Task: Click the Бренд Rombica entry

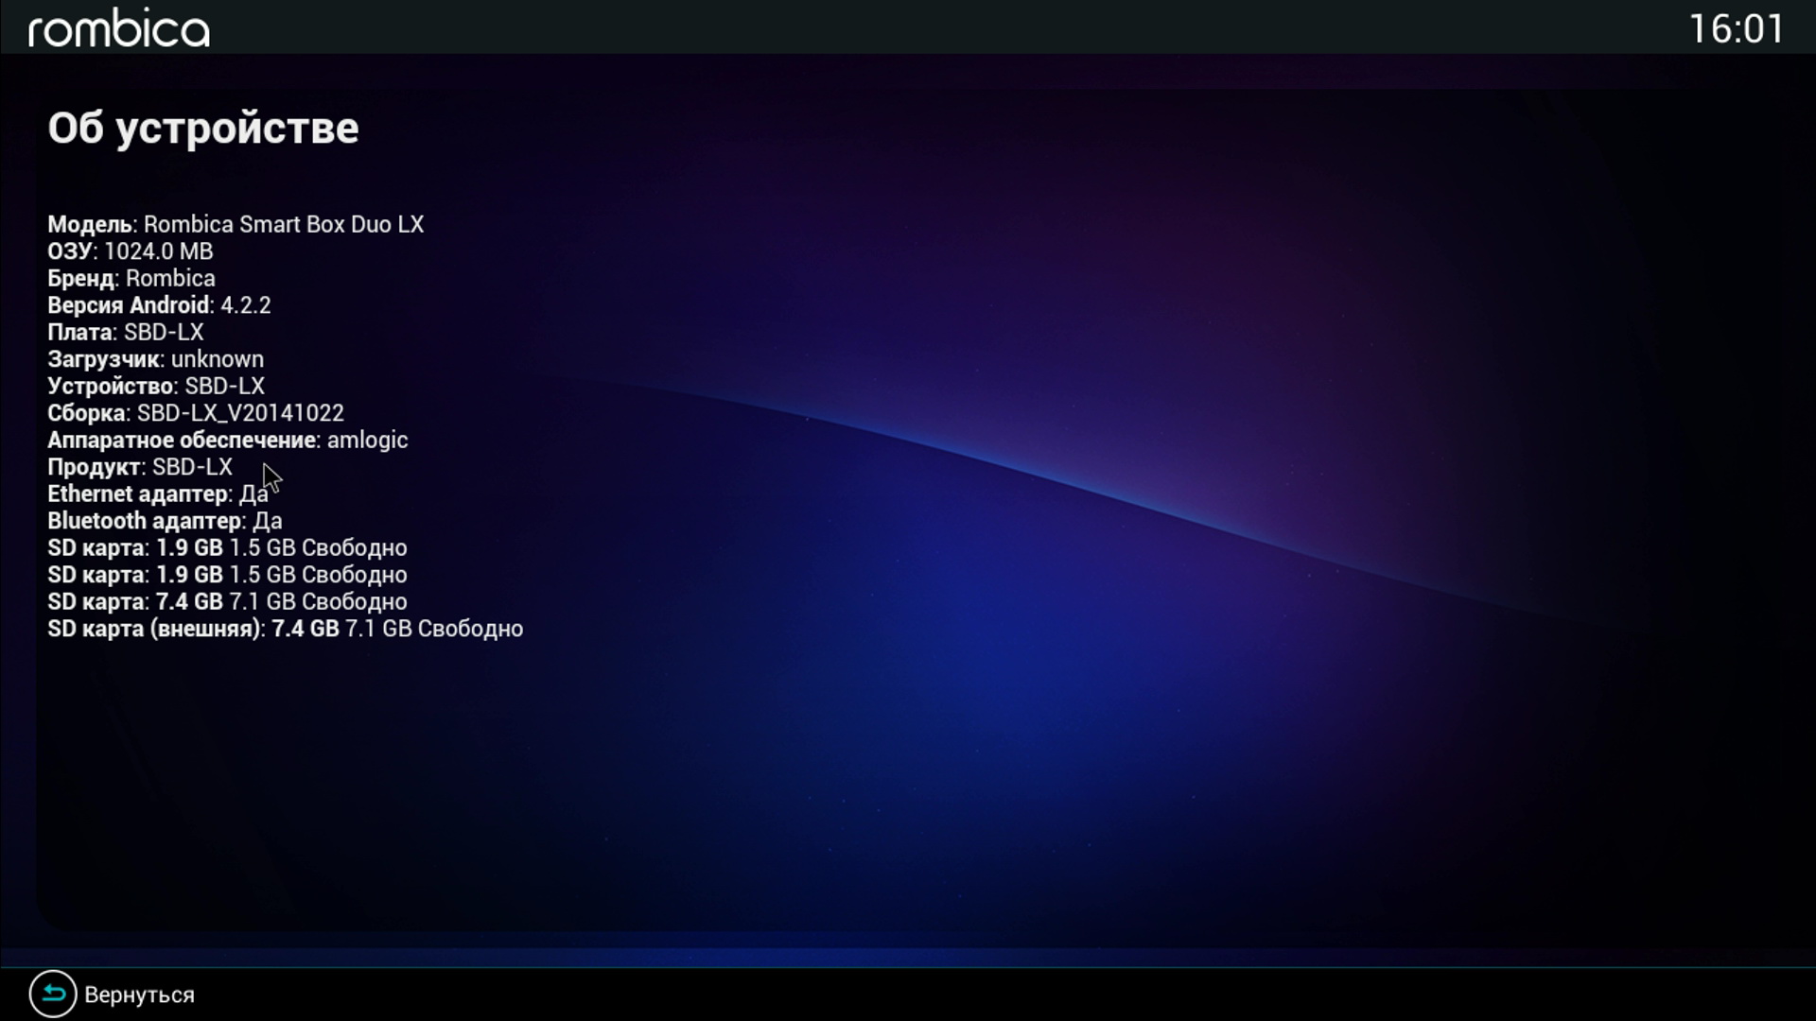Action: [131, 278]
